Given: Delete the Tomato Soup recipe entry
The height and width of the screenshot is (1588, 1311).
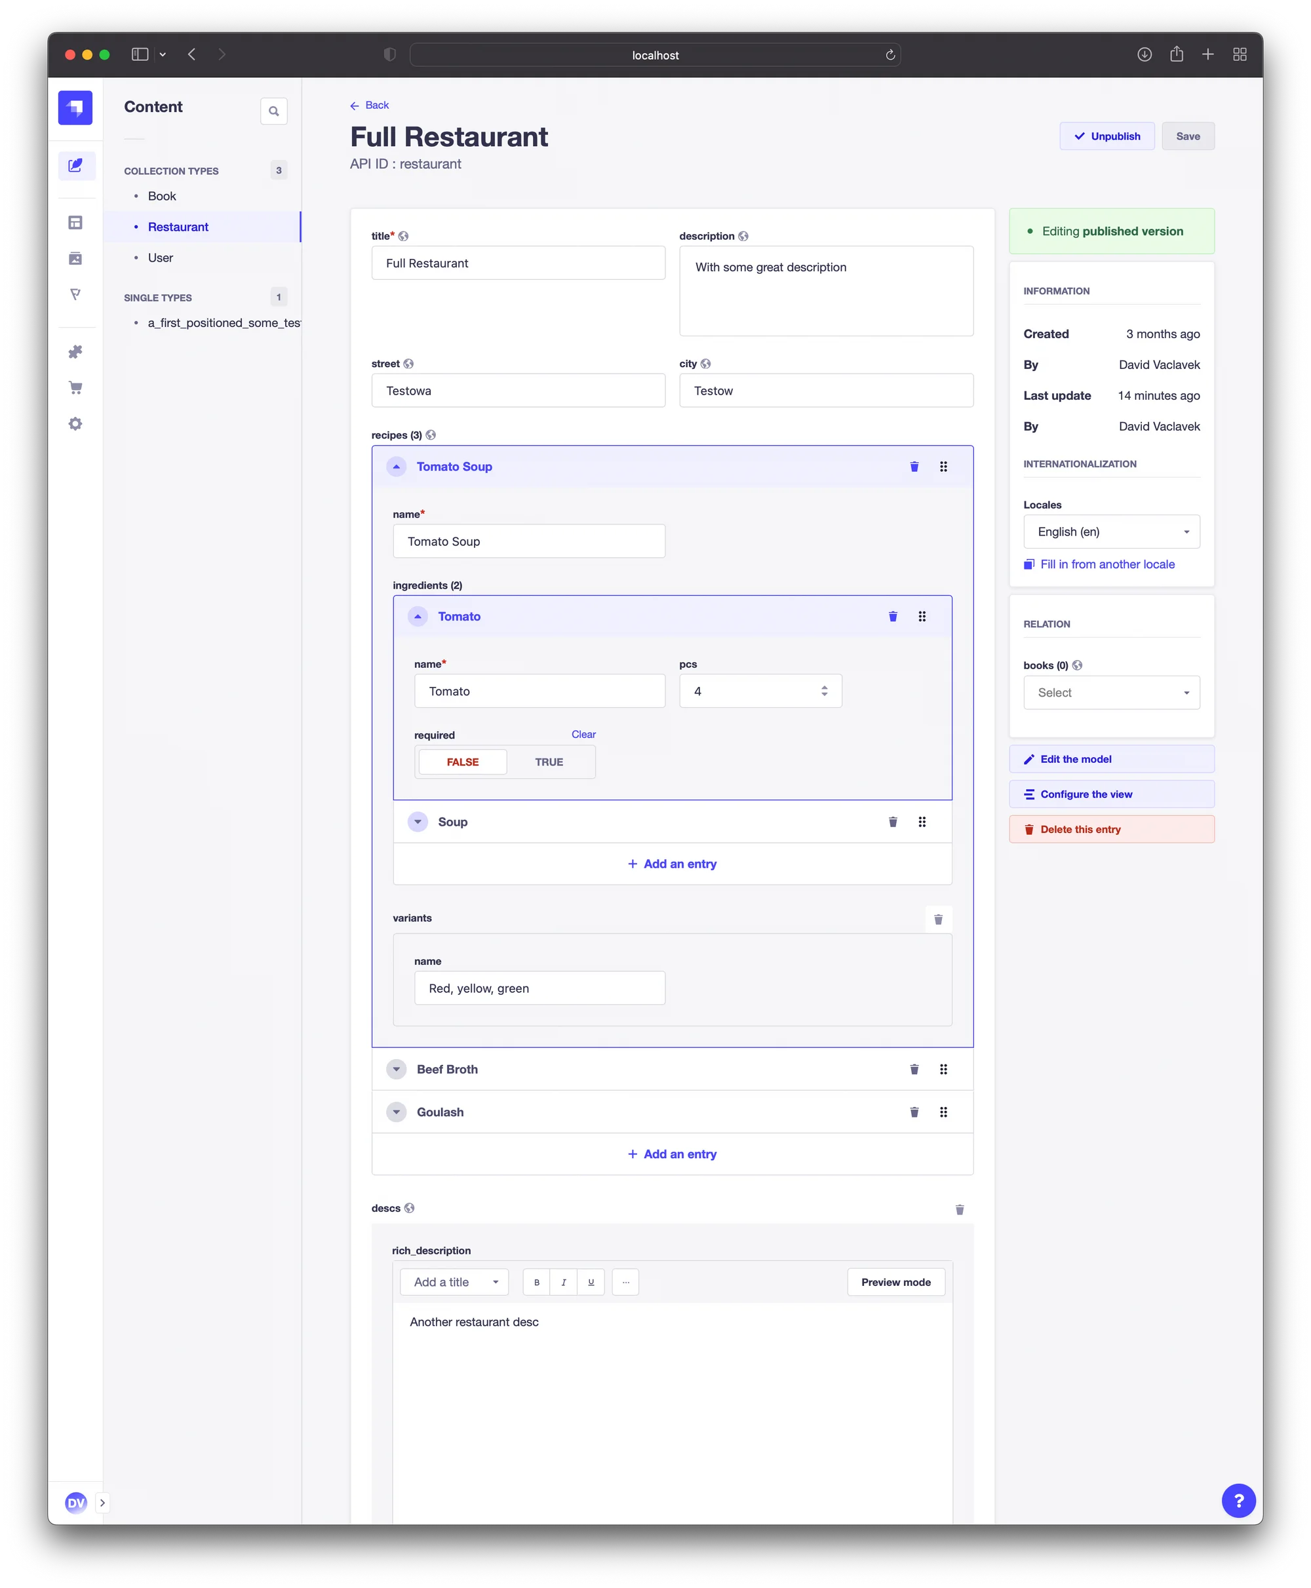Looking at the screenshot, I should point(914,467).
